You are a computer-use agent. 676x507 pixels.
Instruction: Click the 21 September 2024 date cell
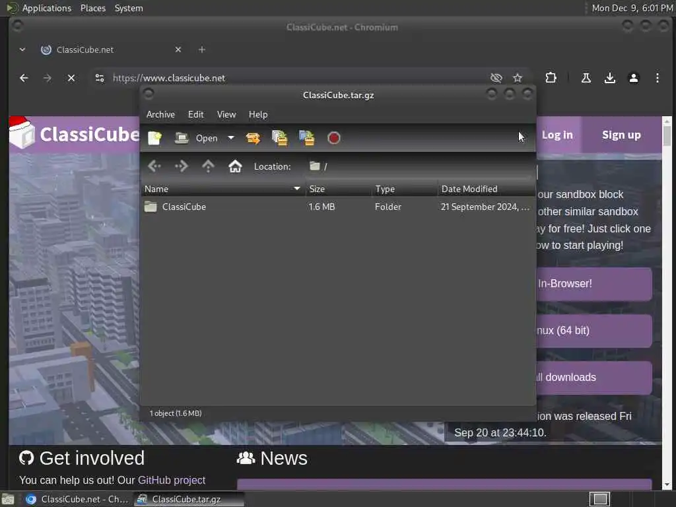tap(485, 207)
